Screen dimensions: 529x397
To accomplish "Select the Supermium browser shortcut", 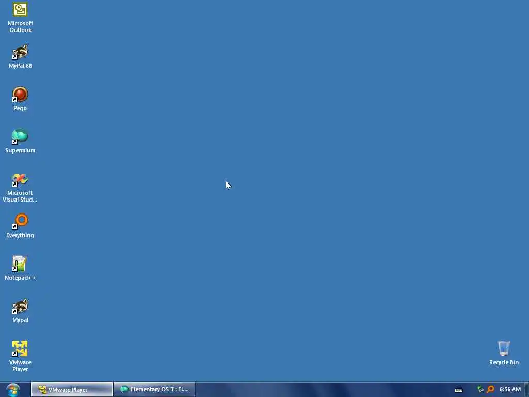I will click(x=20, y=141).
